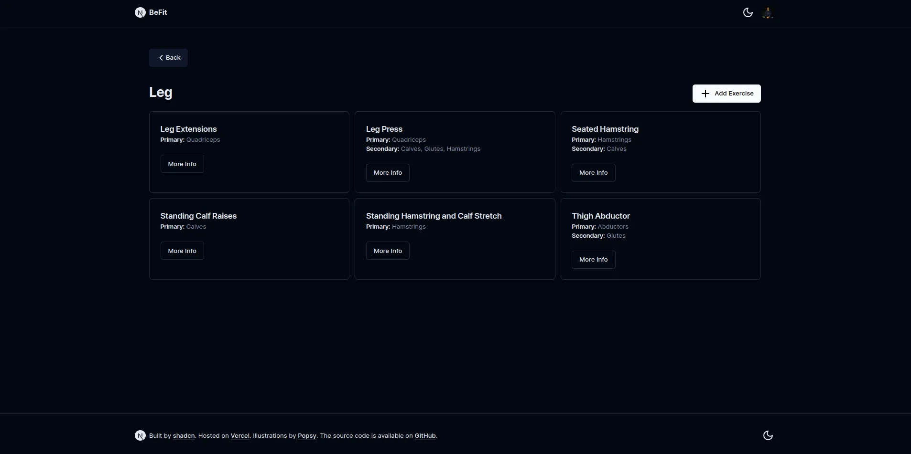Viewport: 911px width, 454px height.
Task: Click the BeFit brand name in header
Action: point(158,12)
